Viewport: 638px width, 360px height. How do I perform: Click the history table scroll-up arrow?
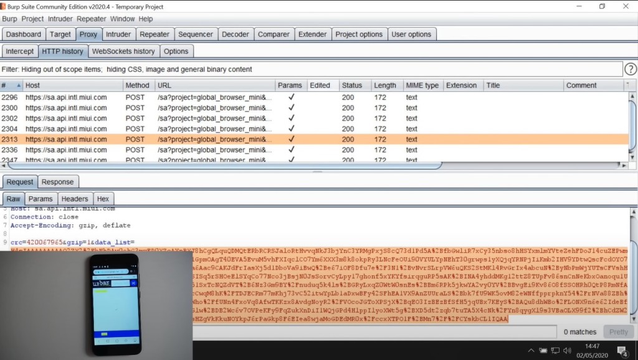click(632, 96)
